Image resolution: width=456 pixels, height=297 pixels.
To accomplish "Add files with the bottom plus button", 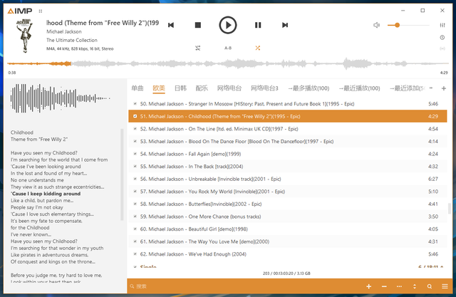I will coord(369,286).
